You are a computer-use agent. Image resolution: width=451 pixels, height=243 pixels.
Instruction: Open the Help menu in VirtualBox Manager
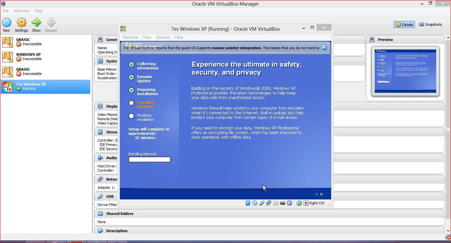[38, 11]
